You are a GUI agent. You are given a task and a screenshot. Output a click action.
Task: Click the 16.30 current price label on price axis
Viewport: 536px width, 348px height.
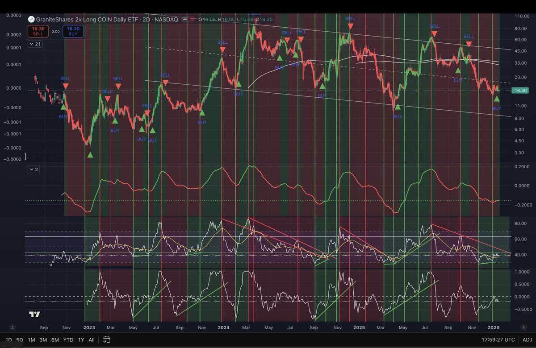point(521,90)
